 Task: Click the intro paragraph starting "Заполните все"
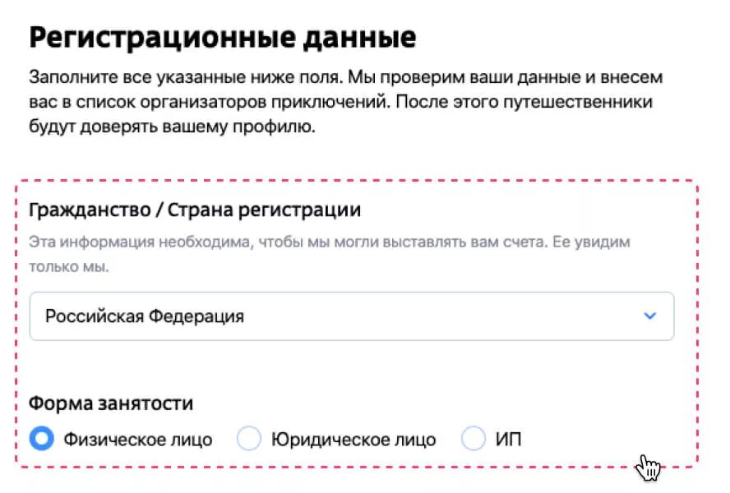[x=345, y=102]
